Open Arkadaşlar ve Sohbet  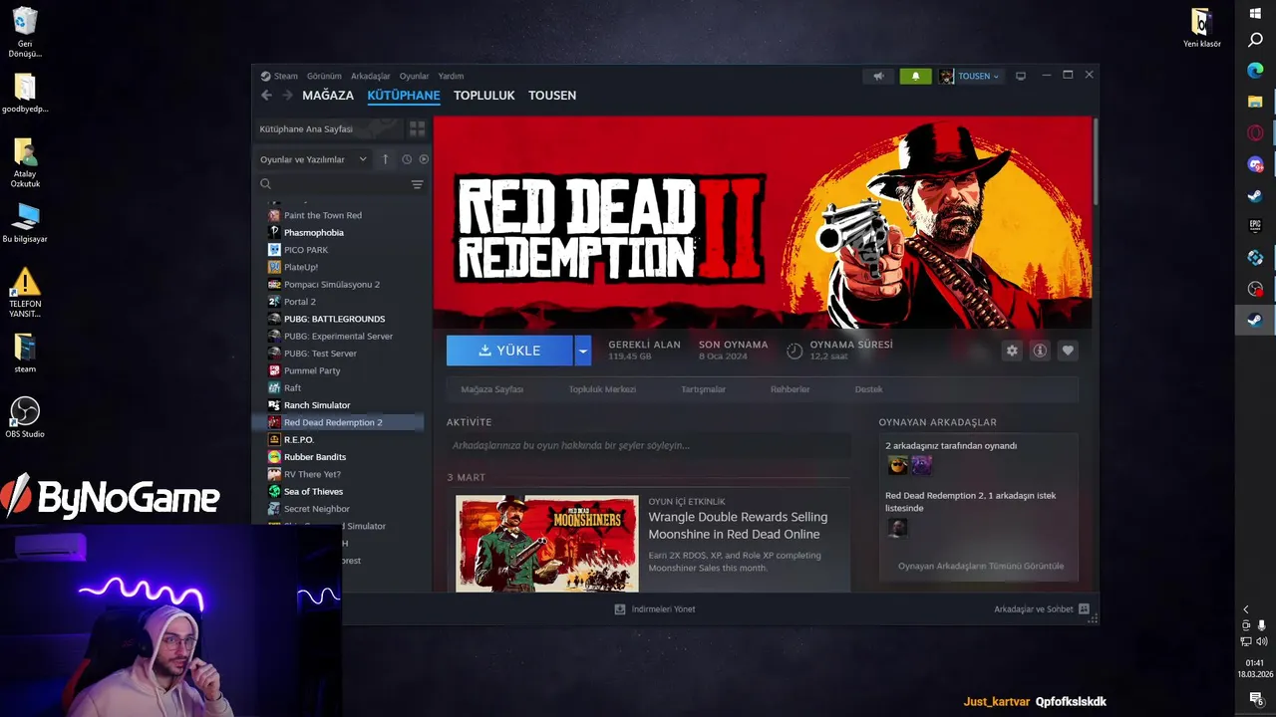tap(1041, 608)
